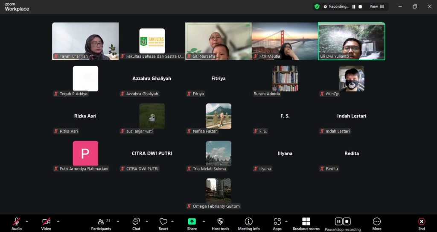Expand the video options arrow

click(58, 221)
